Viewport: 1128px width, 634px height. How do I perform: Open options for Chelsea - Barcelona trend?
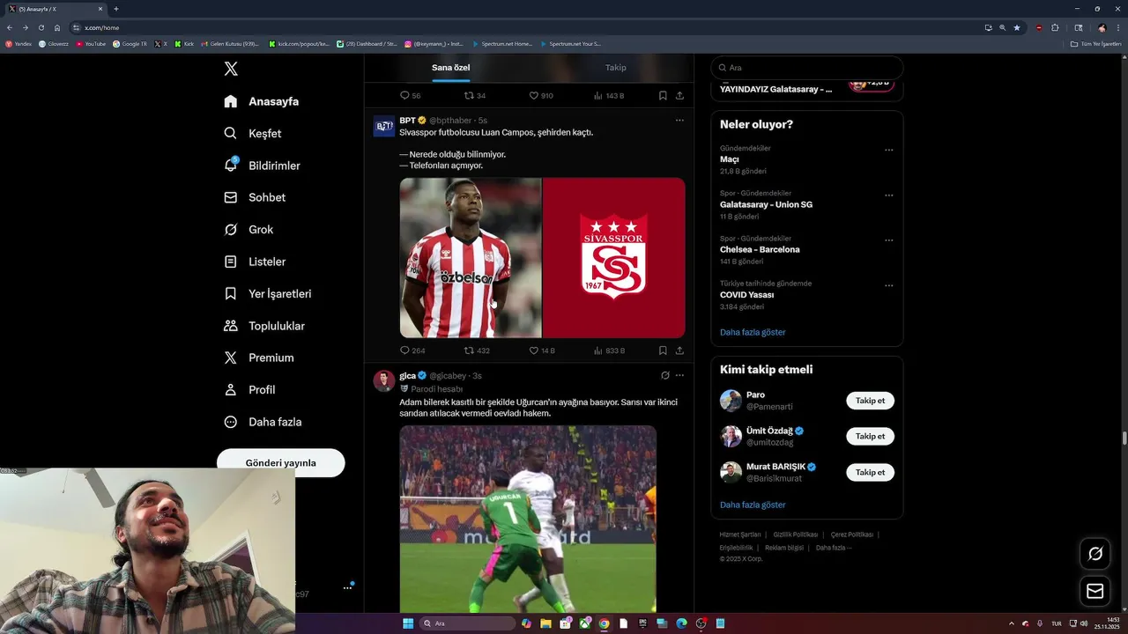[889, 240]
